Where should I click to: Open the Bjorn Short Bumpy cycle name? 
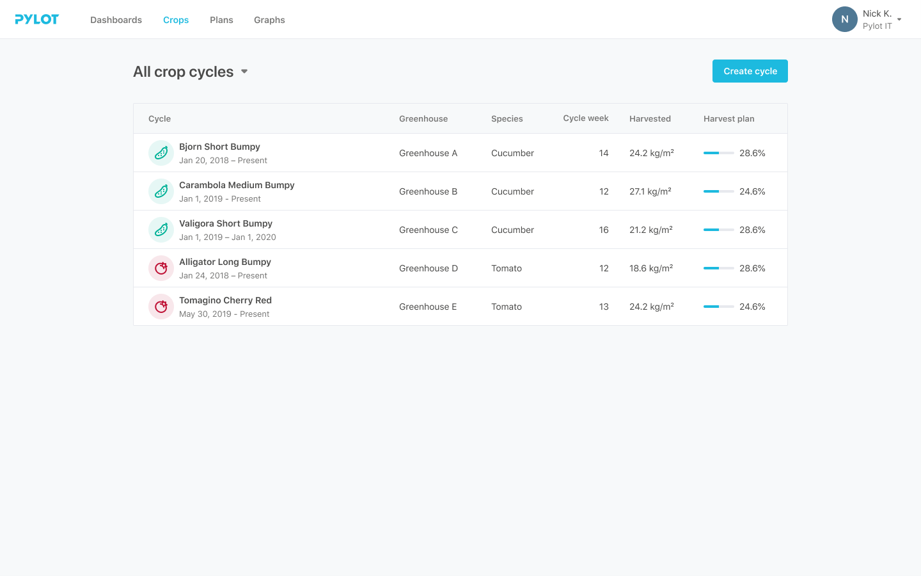click(x=219, y=147)
